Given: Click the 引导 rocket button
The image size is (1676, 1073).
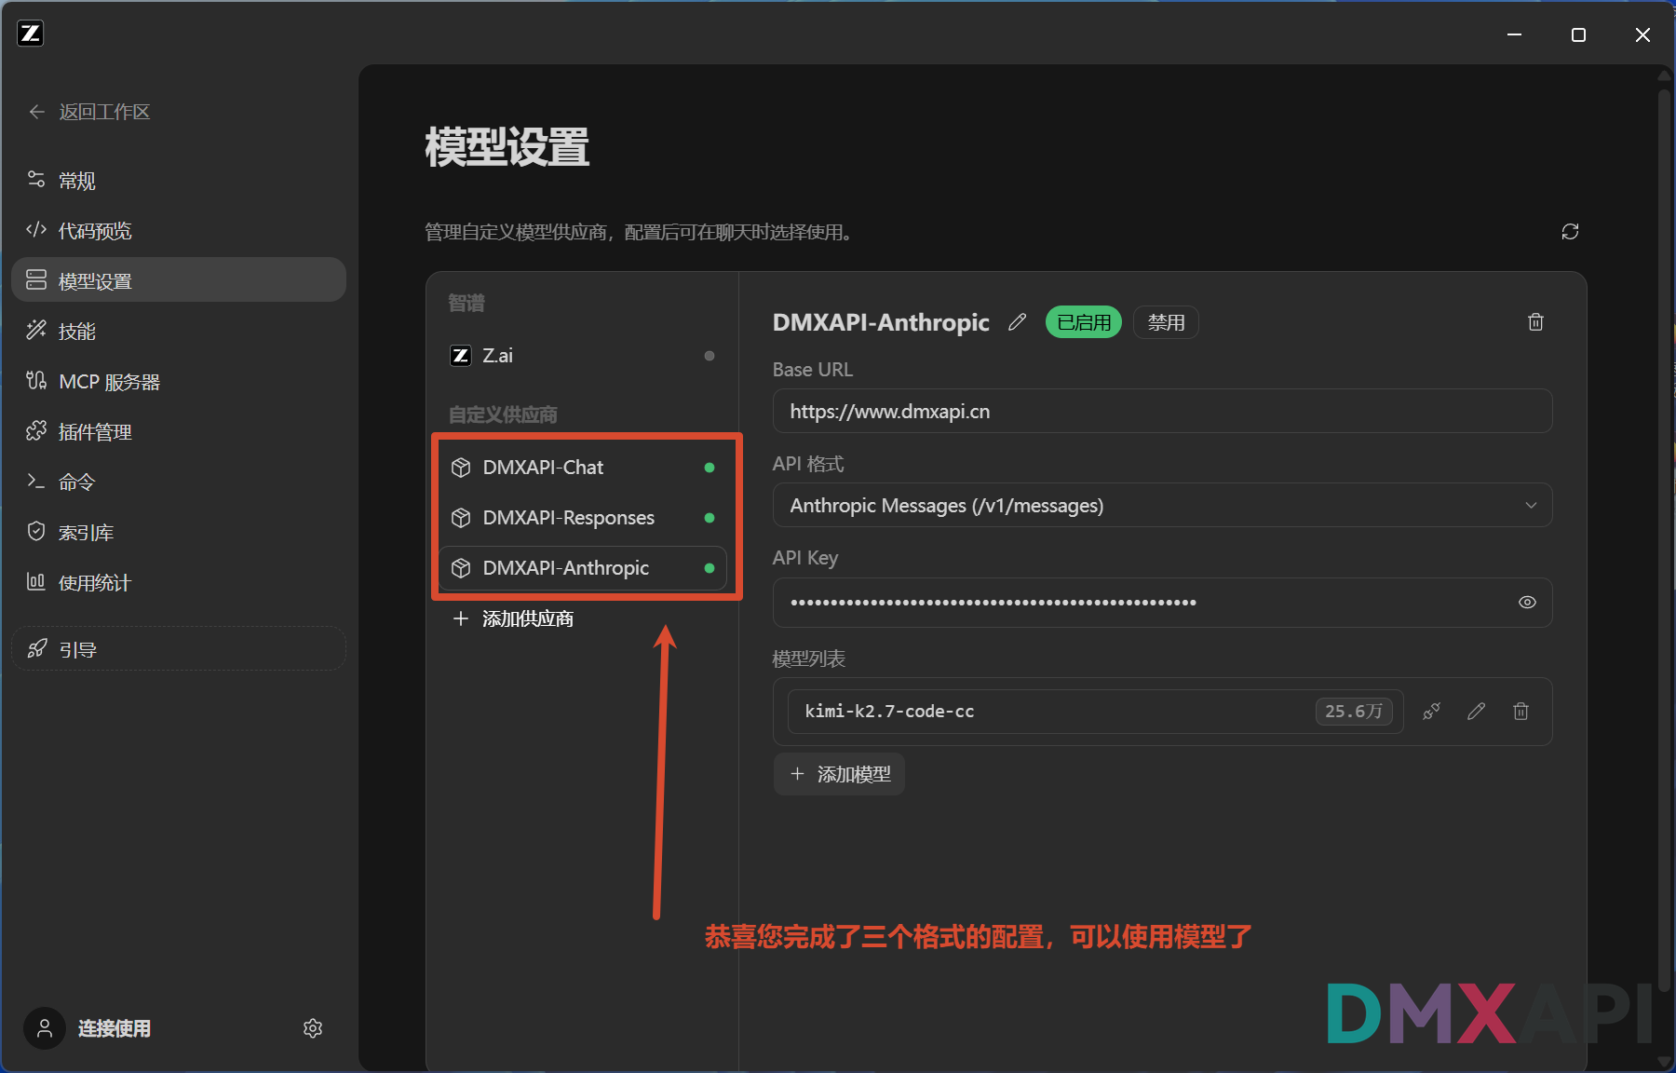Looking at the screenshot, I should (178, 649).
